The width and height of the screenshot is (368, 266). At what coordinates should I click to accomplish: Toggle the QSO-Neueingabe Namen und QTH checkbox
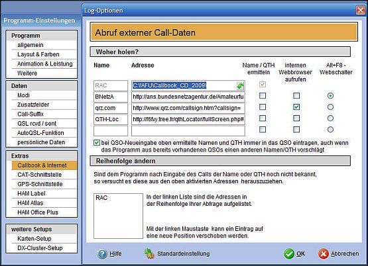(x=97, y=143)
